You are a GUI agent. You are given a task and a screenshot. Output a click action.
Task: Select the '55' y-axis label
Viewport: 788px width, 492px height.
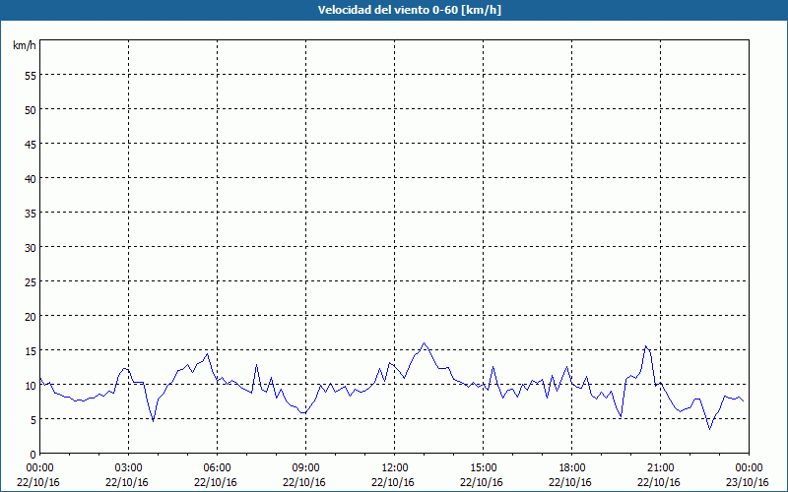pyautogui.click(x=31, y=76)
